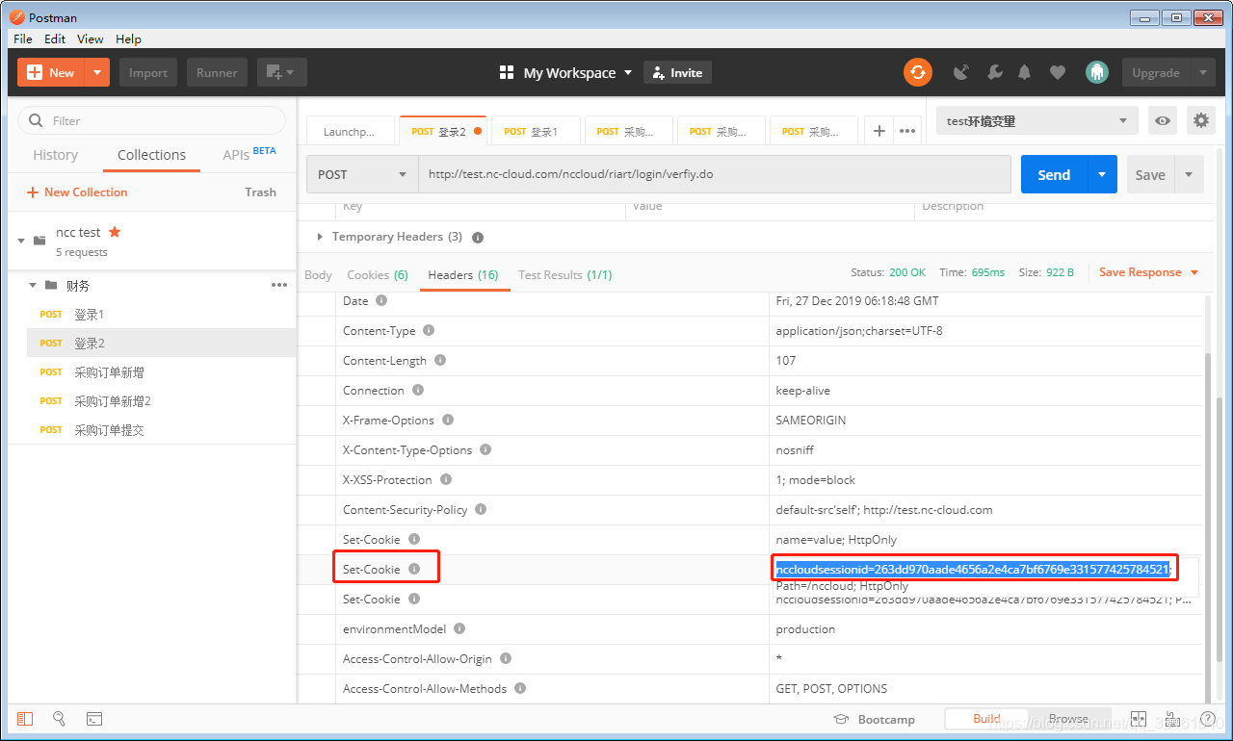
Task: Open folder 财务 three-dot options
Action: pyautogui.click(x=279, y=285)
